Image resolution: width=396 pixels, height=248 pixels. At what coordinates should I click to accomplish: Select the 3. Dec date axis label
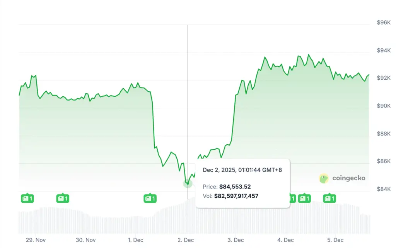coord(236,240)
